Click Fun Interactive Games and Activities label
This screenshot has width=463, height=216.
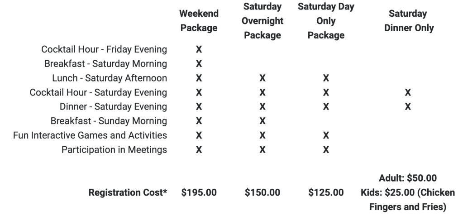coord(90,135)
